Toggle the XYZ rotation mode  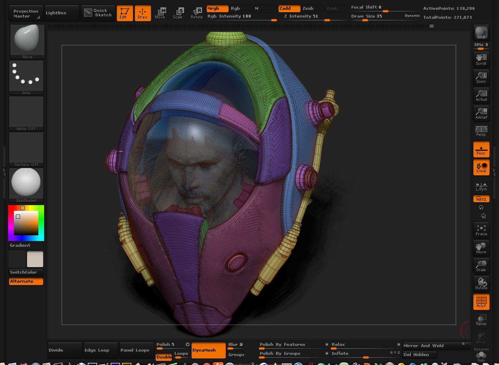pyautogui.click(x=481, y=199)
